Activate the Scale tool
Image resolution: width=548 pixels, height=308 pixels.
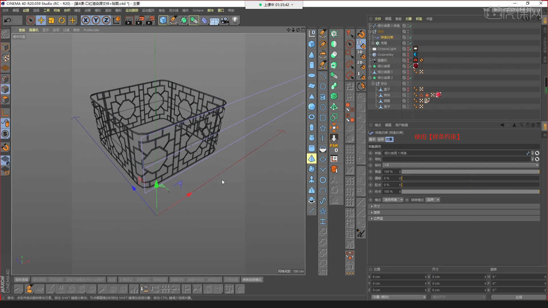pyautogui.click(x=51, y=20)
